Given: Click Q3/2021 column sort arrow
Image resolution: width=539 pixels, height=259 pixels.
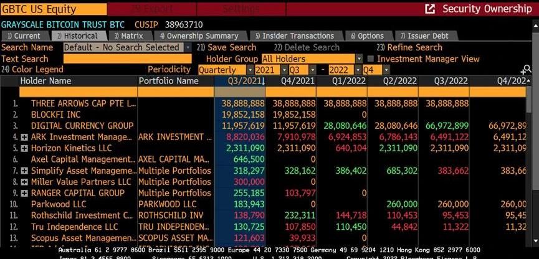Looking at the screenshot, I should (x=262, y=82).
